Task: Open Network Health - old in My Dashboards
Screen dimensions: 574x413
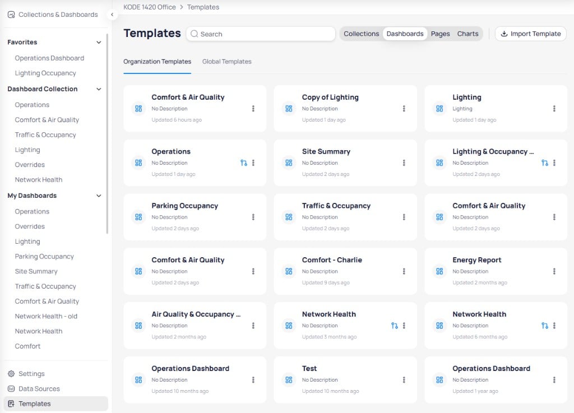Action: point(46,316)
